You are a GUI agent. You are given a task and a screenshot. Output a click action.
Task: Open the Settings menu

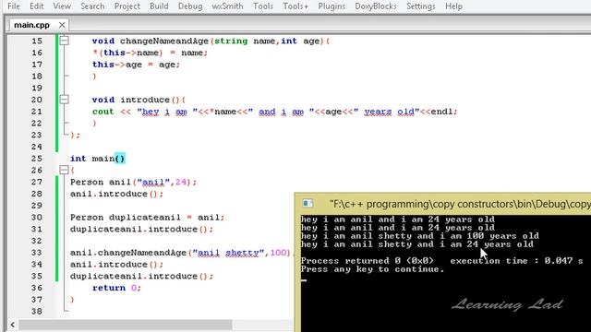[x=421, y=6]
